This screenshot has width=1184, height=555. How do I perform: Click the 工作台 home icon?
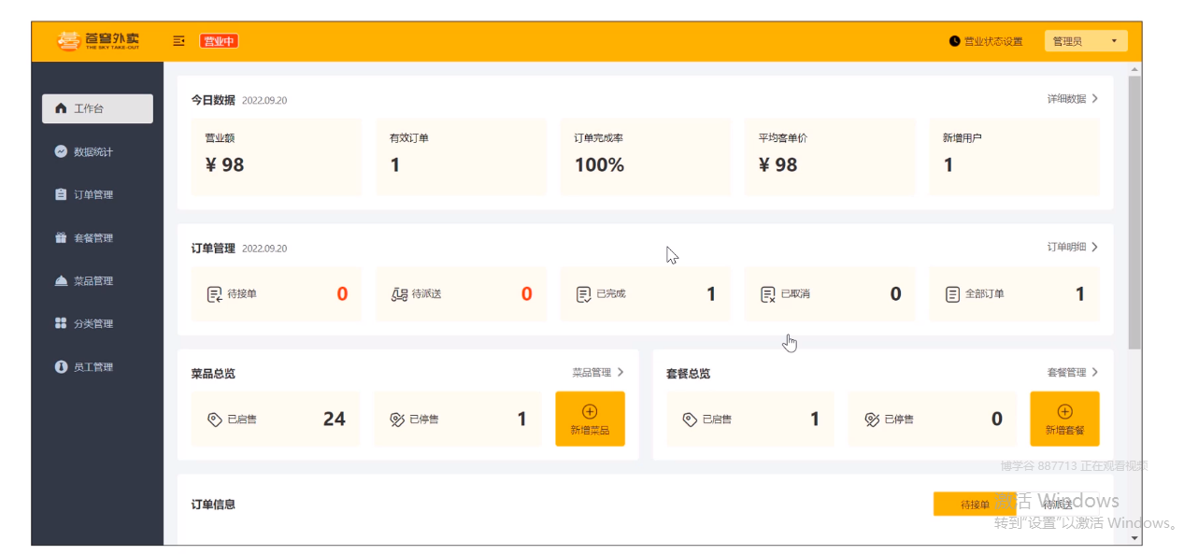point(62,108)
